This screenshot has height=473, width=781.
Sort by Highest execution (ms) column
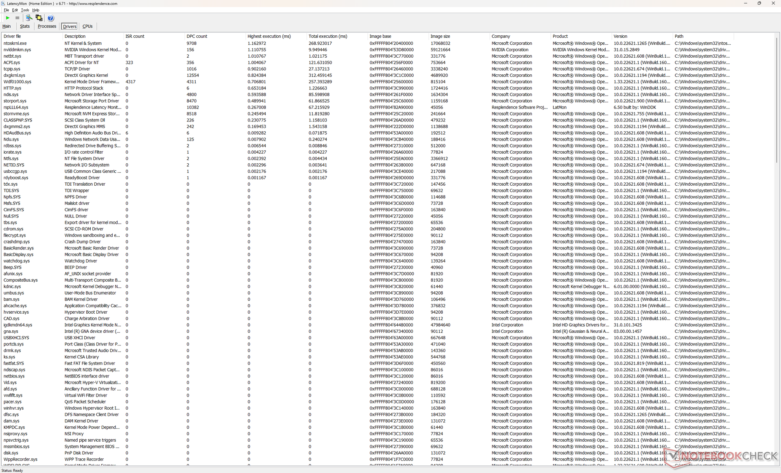[269, 36]
